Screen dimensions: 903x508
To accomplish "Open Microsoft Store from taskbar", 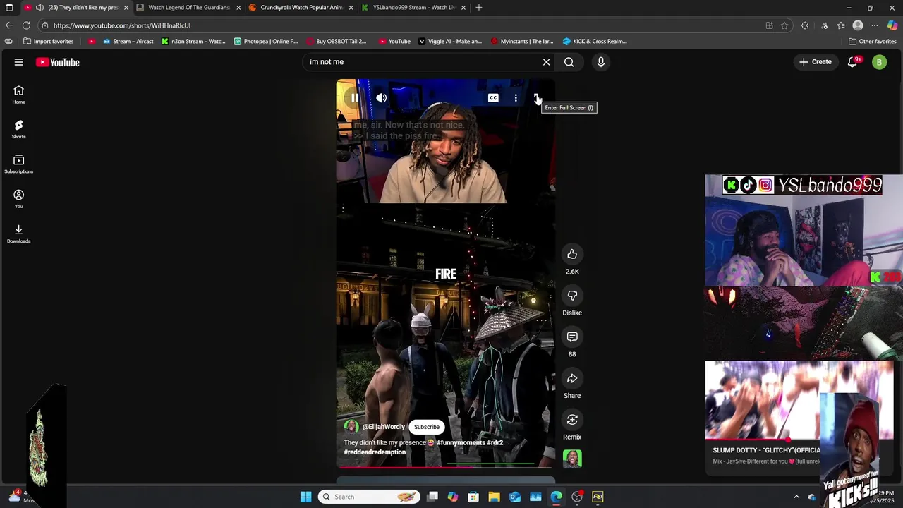I will click(473, 497).
